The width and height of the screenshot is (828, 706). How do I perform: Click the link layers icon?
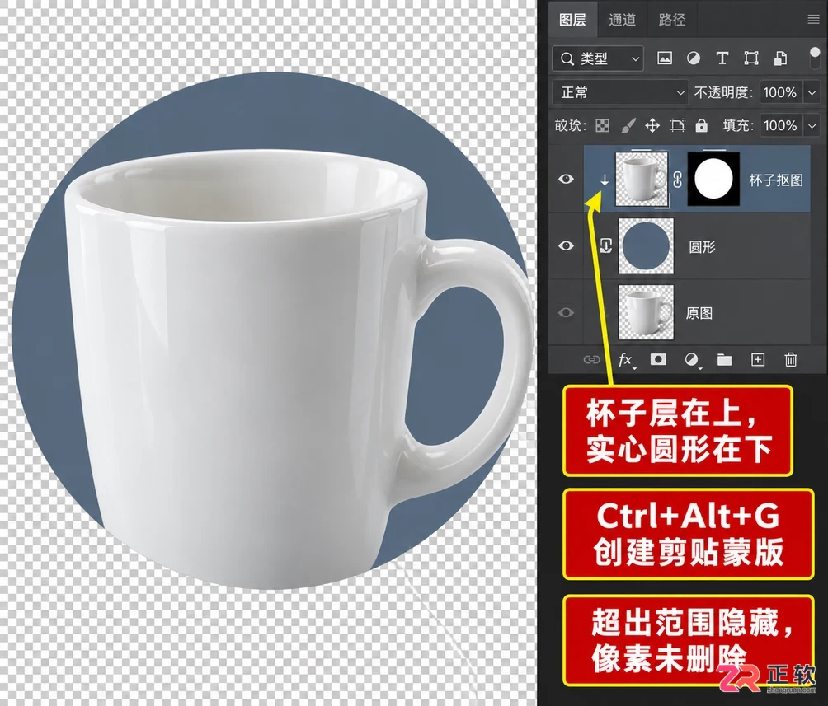(591, 360)
